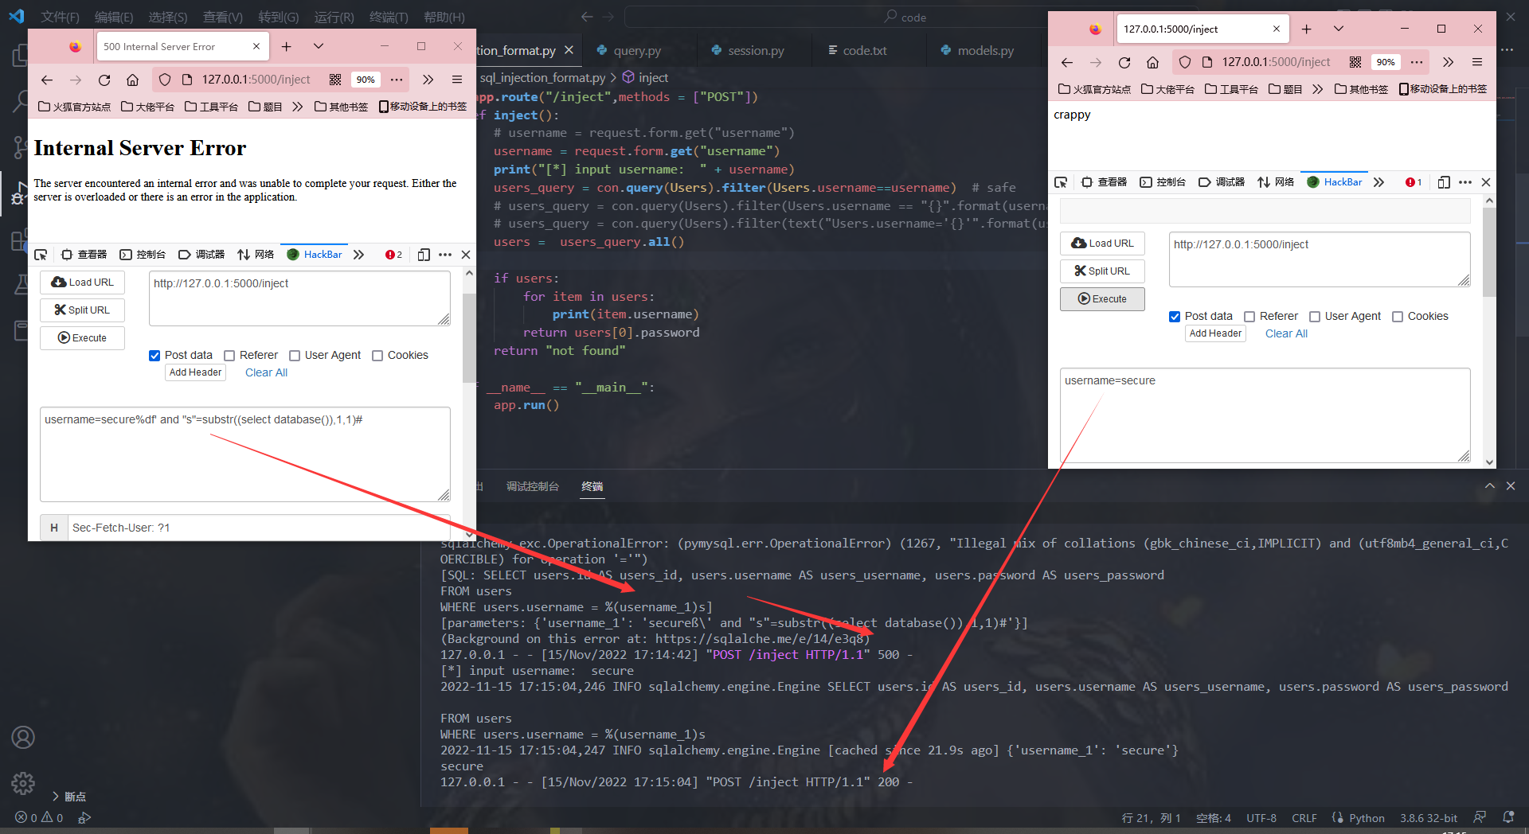Click Clear All link in left HackBar
This screenshot has width=1529, height=834.
(266, 373)
